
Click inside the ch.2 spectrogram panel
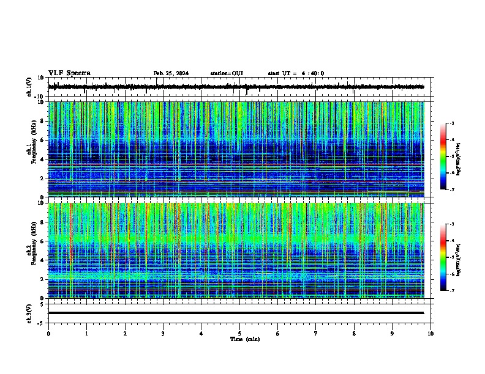pyautogui.click(x=236, y=251)
